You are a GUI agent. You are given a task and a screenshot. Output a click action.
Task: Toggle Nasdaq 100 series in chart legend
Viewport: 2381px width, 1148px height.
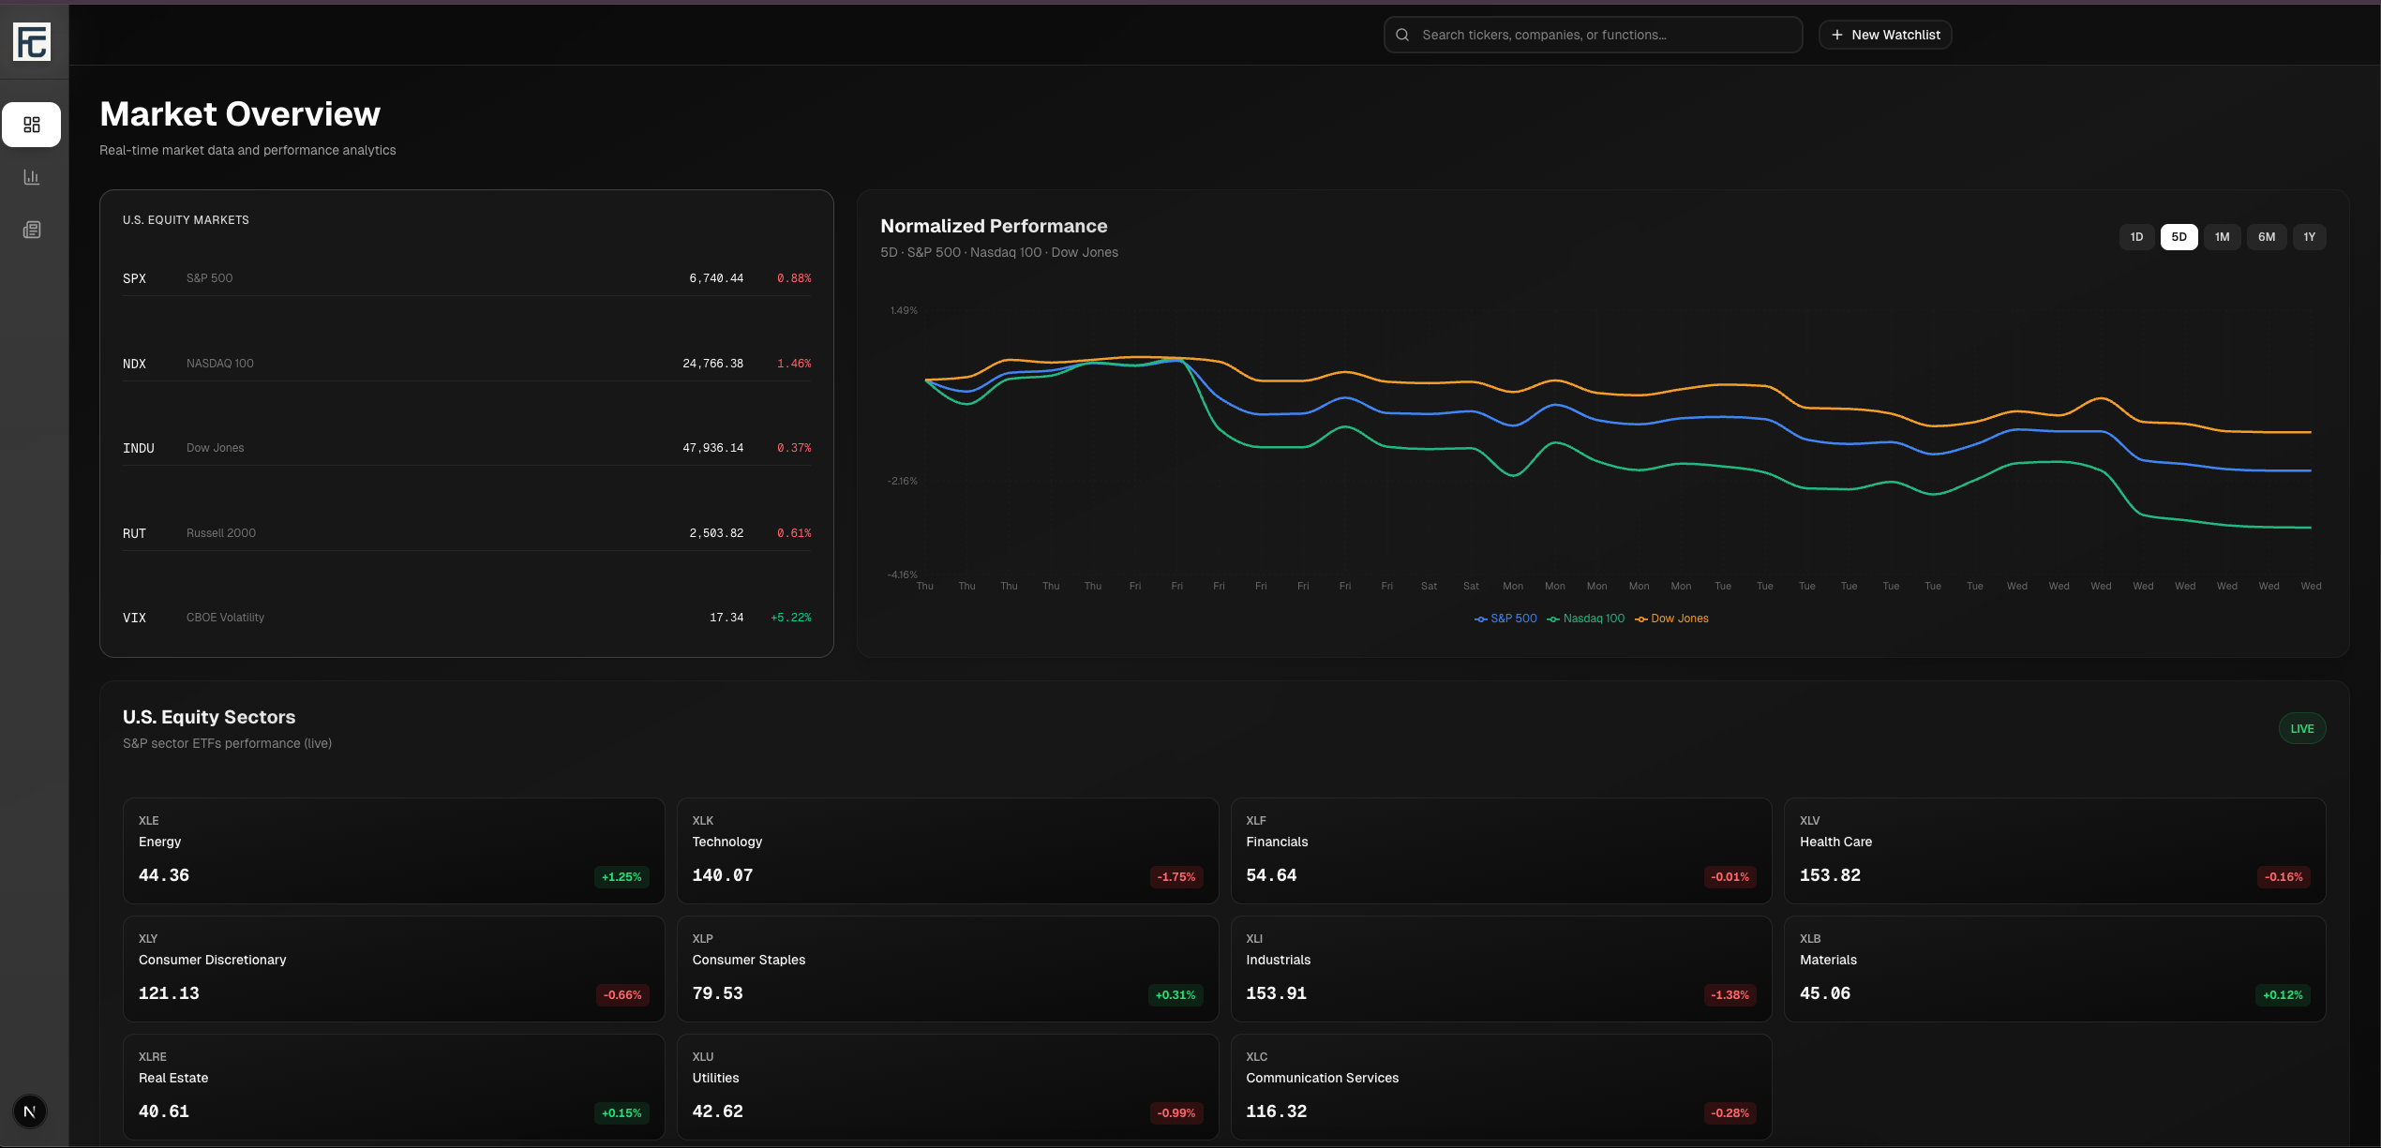tap(1586, 619)
